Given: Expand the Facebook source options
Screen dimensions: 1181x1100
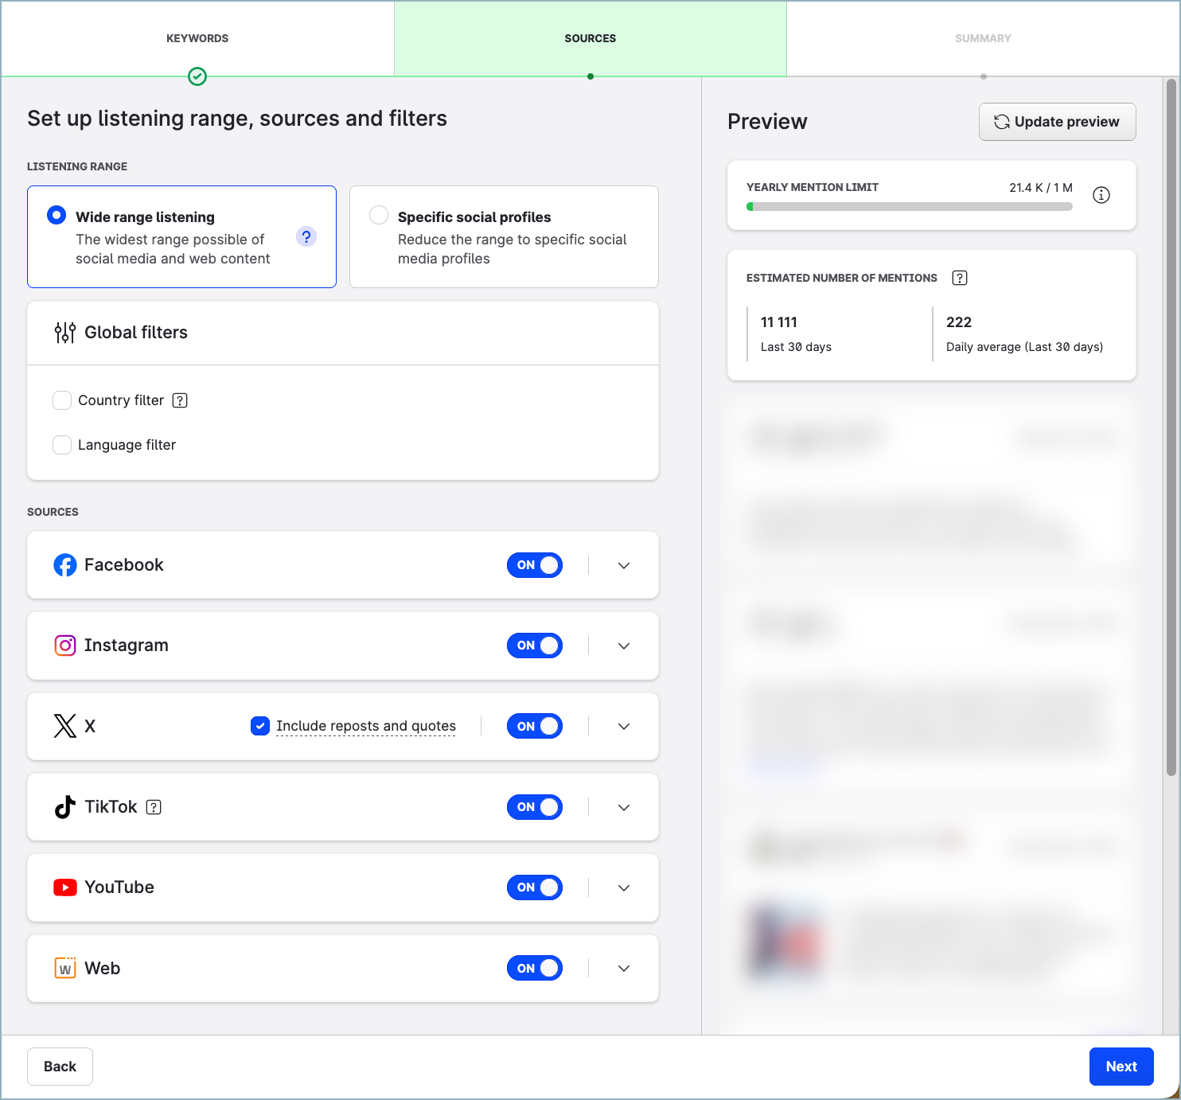Looking at the screenshot, I should click(x=624, y=565).
